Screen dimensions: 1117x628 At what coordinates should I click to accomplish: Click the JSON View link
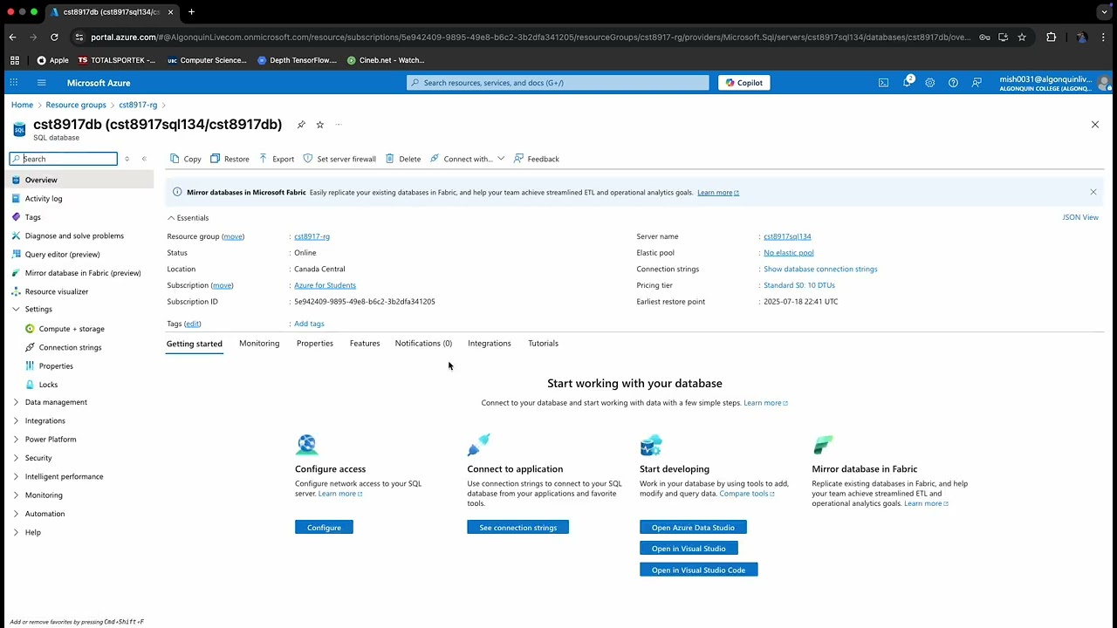click(1080, 218)
